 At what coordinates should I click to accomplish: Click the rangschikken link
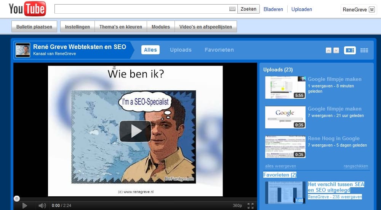coord(356,166)
